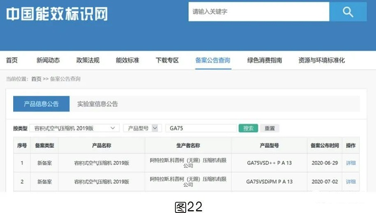Click the 重置 reset button
Viewport: 376px width, 213px height.
[x=269, y=128]
